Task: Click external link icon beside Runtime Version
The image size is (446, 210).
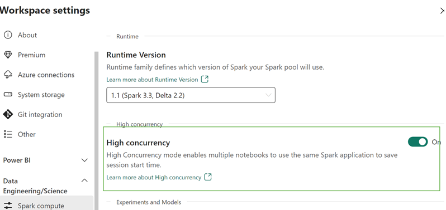Action: (205, 79)
